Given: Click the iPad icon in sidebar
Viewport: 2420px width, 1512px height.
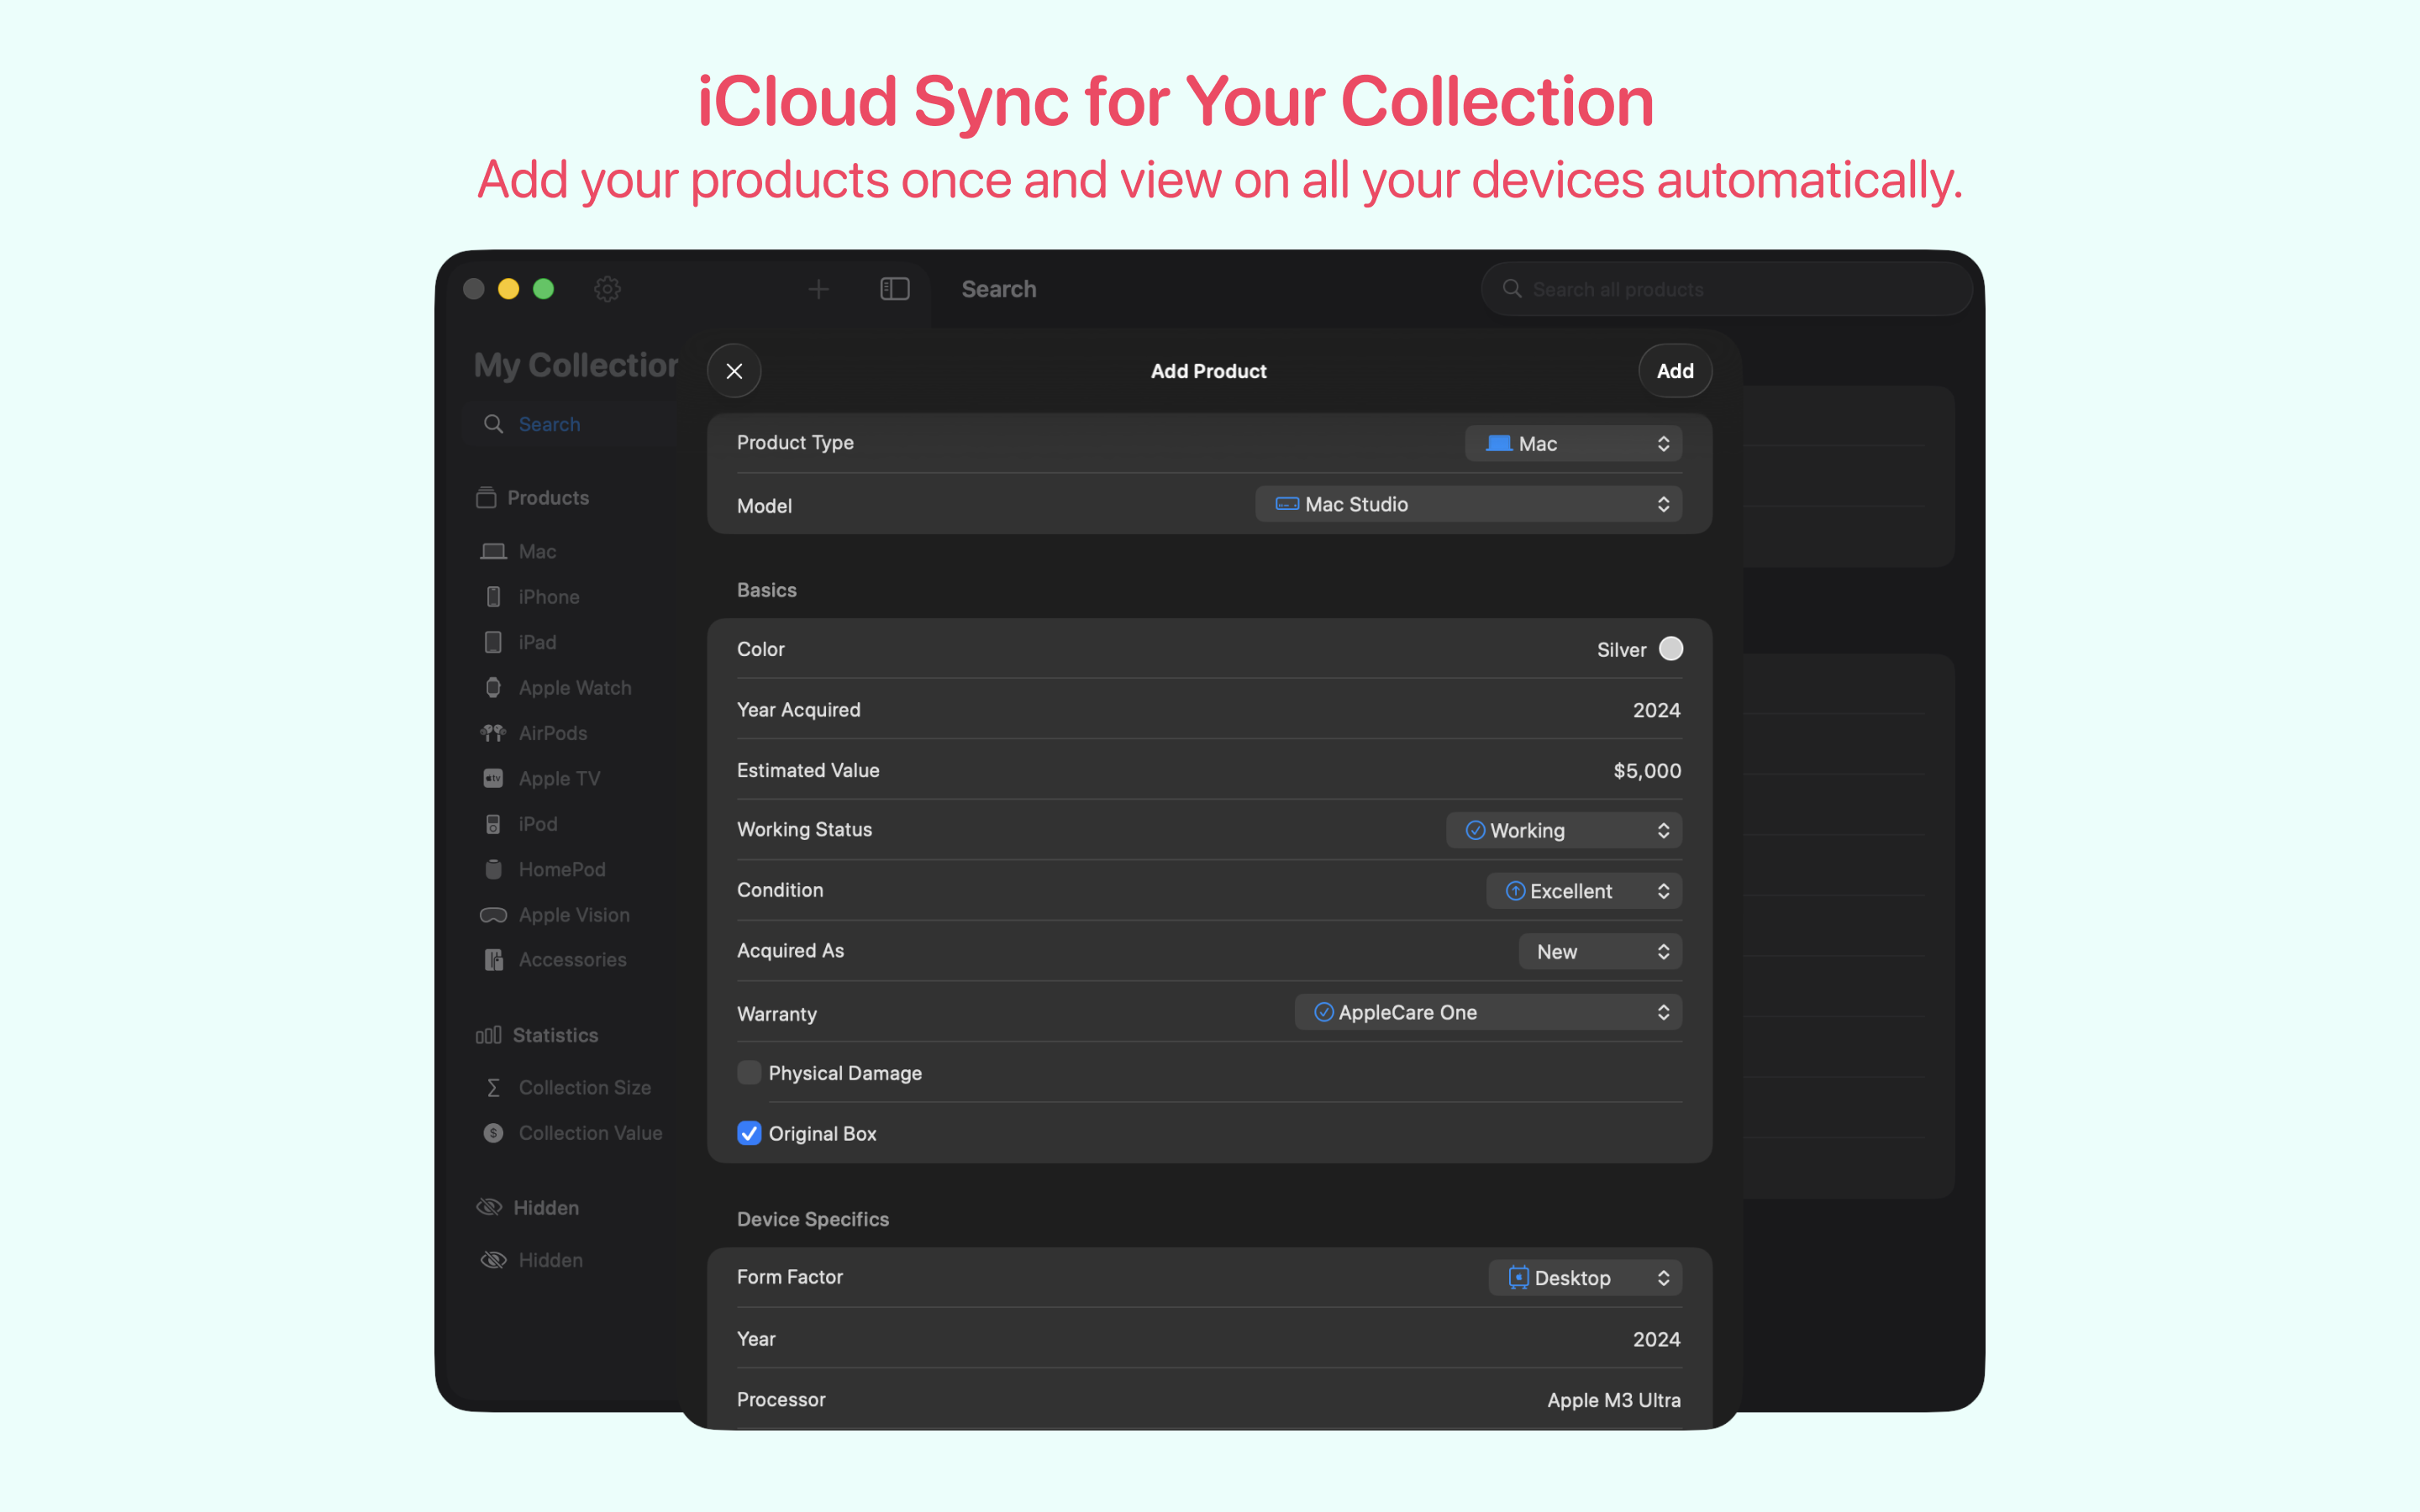Looking at the screenshot, I should coord(493,642).
